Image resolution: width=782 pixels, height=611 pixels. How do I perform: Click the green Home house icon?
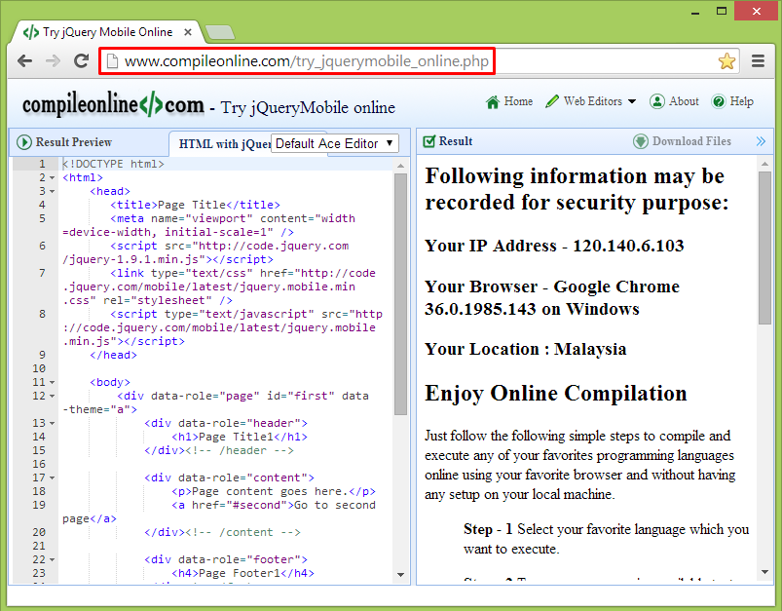pyautogui.click(x=492, y=101)
